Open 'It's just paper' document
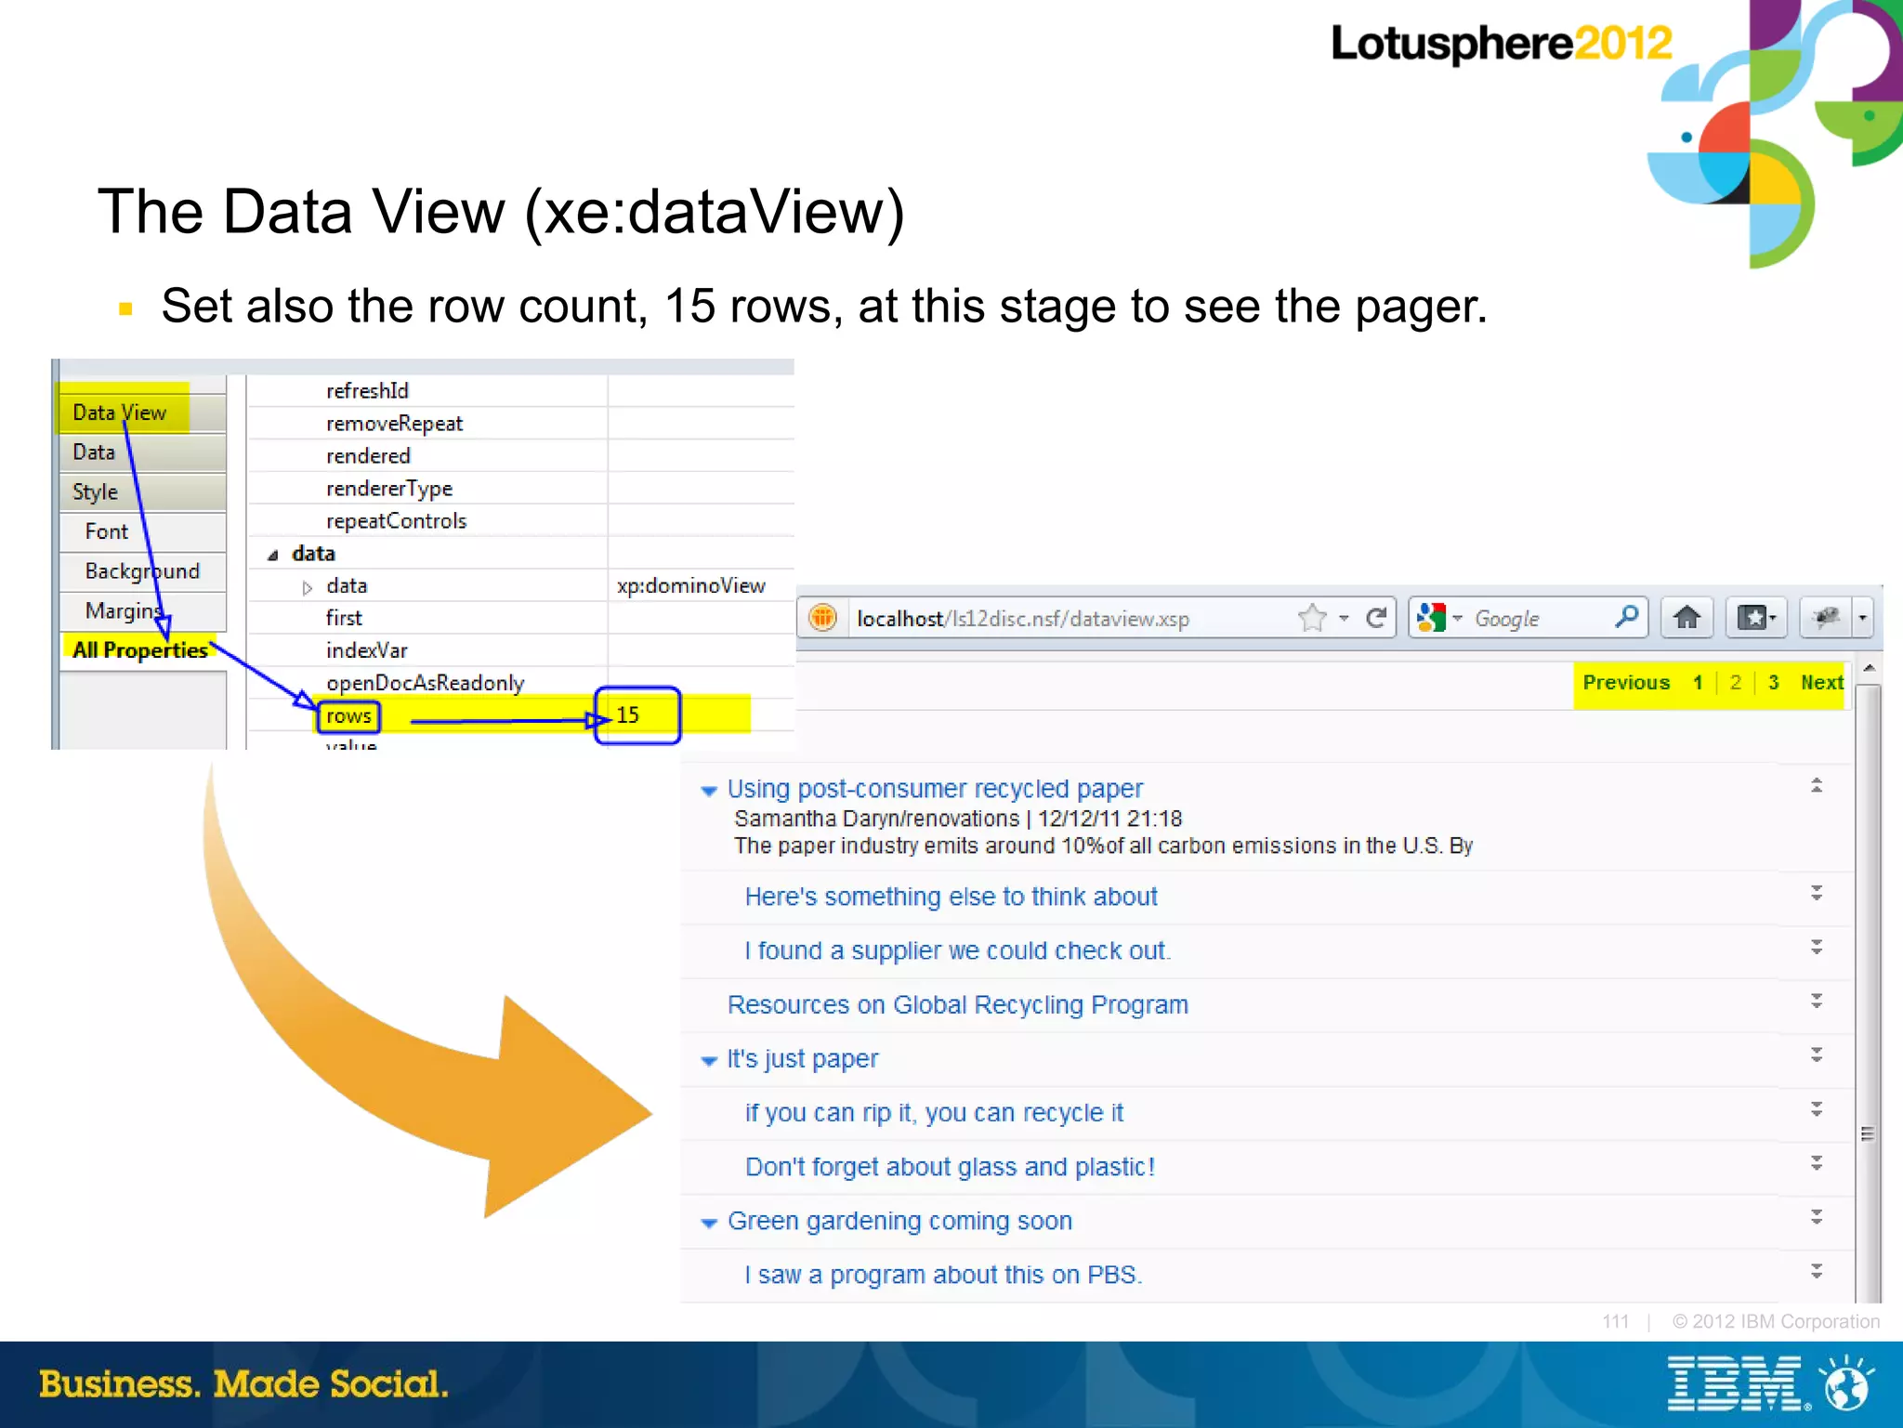 pos(802,1059)
